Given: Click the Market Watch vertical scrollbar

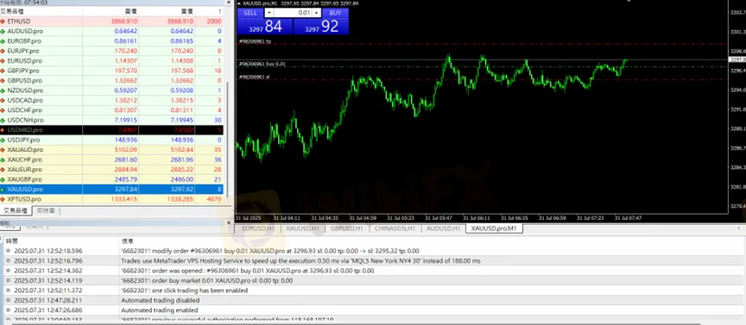Looking at the screenshot, I should point(227,141).
